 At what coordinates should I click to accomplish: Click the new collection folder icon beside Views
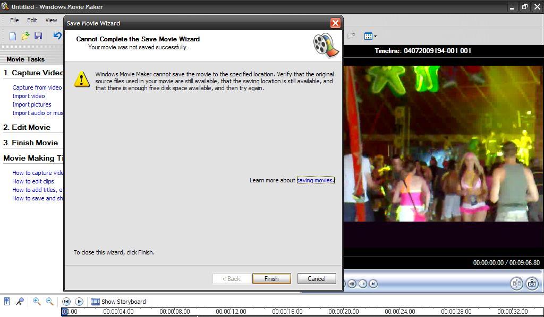(351, 36)
